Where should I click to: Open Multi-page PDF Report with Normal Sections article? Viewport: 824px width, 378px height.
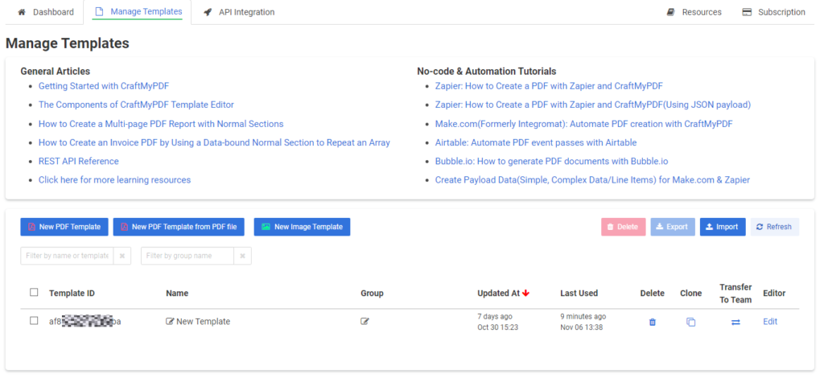pyautogui.click(x=161, y=124)
